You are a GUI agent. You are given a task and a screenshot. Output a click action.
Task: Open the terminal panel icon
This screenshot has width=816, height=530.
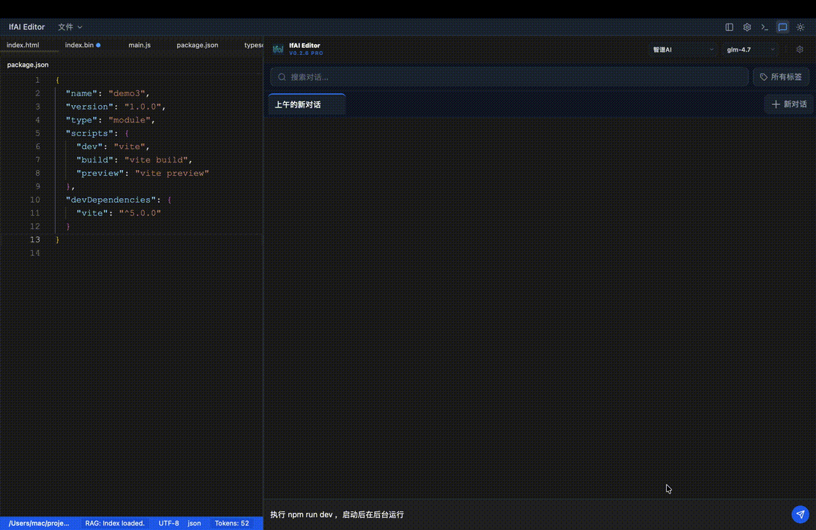point(764,27)
